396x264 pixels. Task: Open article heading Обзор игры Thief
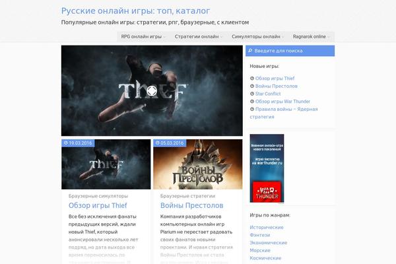[98, 205]
